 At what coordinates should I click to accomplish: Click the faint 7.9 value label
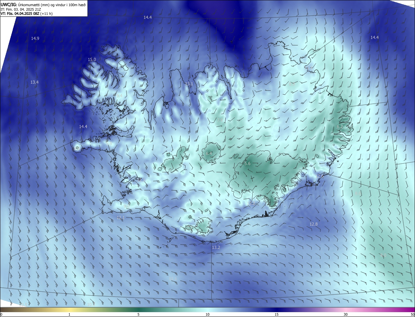(x=220, y=120)
